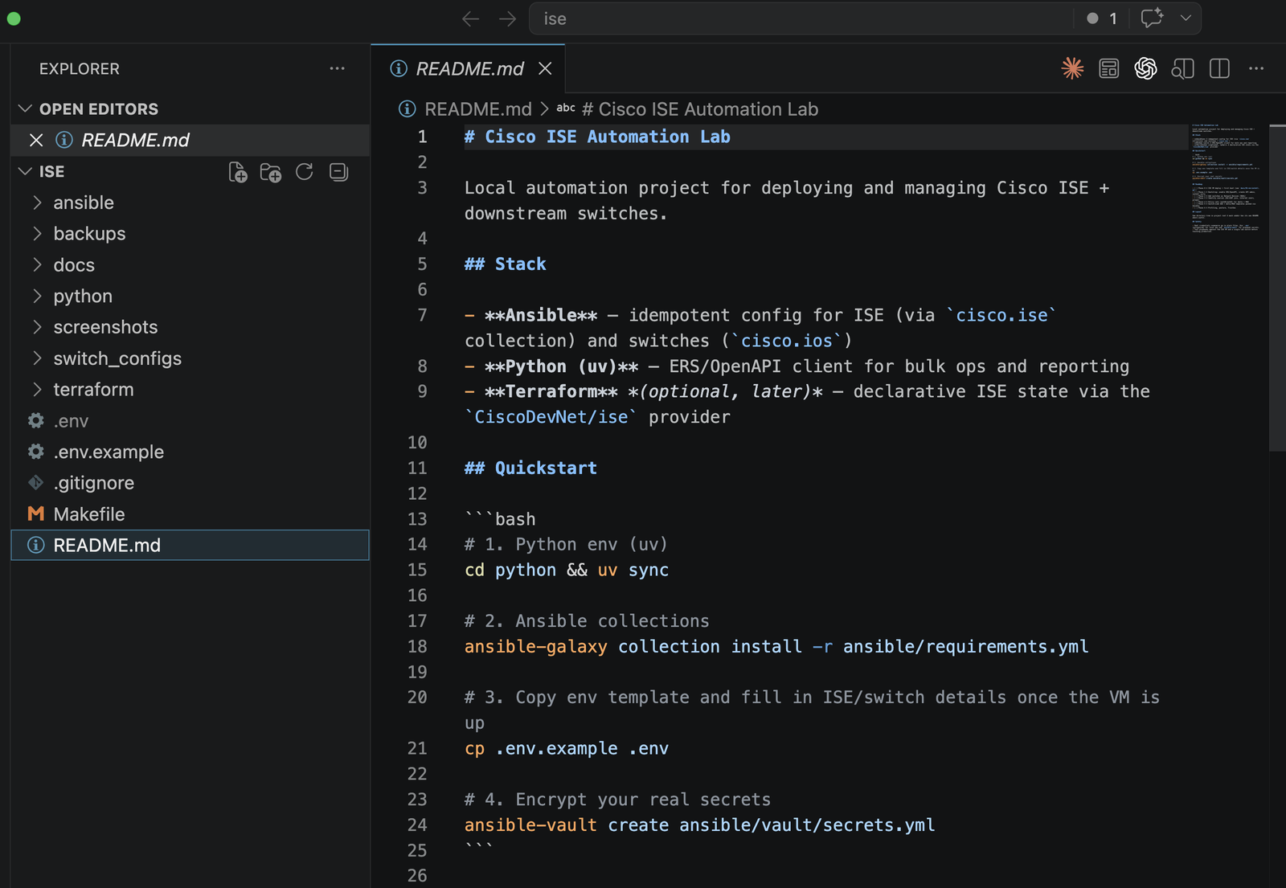Click the New Folder icon in ISE header
The image size is (1286, 888).
point(271,172)
